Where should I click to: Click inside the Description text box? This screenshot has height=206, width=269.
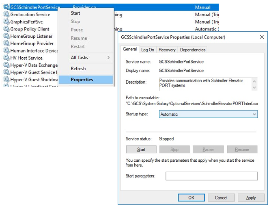[x=205, y=84]
